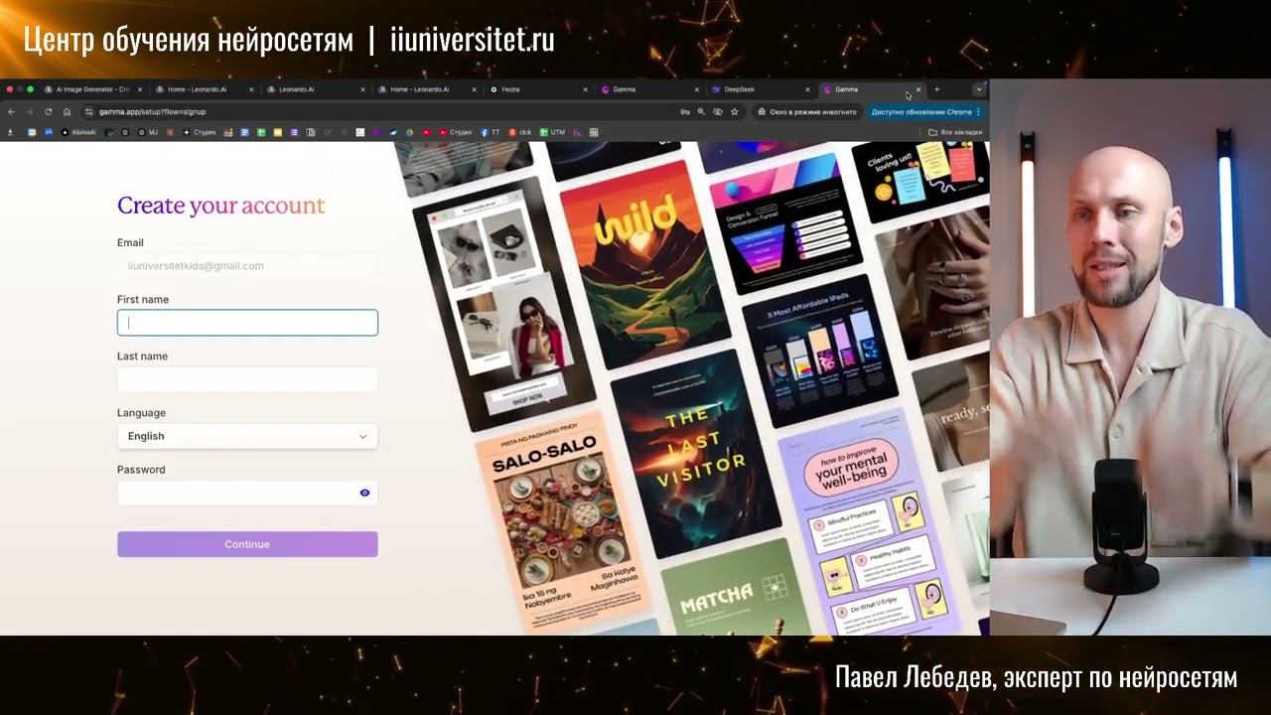The height and width of the screenshot is (715, 1271).
Task: Click the browser Forward arrow
Action: (x=30, y=111)
